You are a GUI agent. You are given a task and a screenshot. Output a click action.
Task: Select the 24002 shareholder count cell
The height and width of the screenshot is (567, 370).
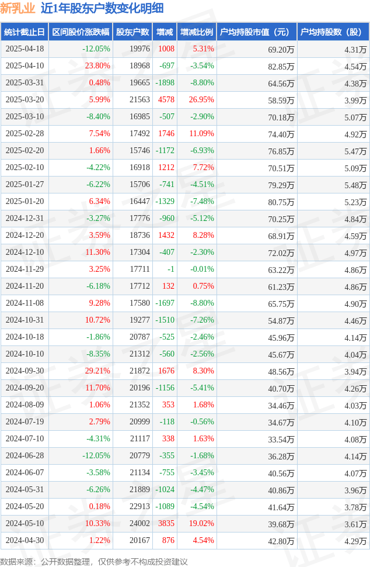click(x=139, y=524)
